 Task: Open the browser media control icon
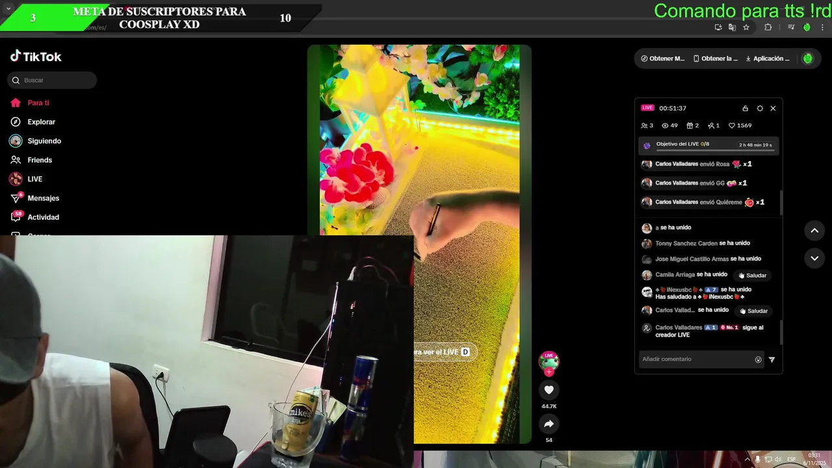pyautogui.click(x=791, y=27)
